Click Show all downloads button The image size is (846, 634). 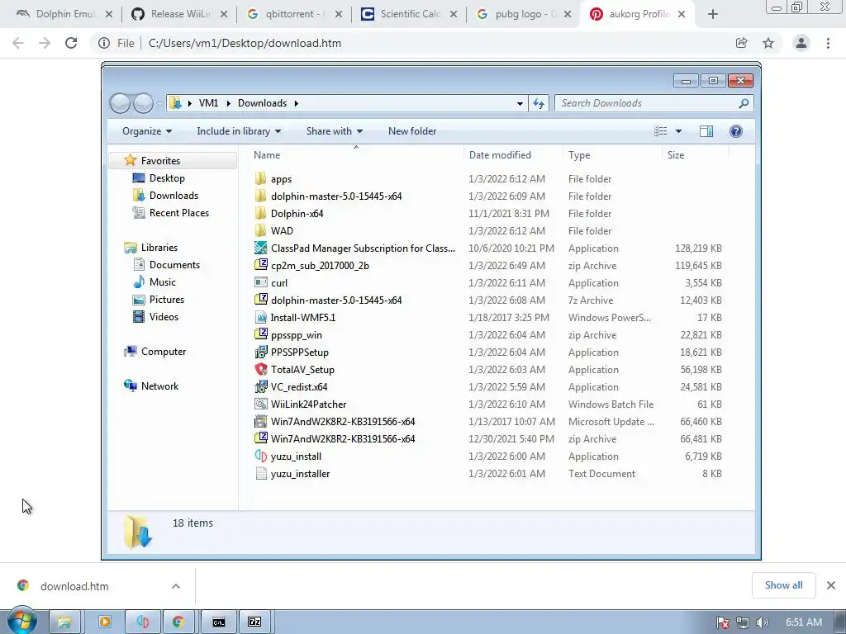pyautogui.click(x=783, y=585)
